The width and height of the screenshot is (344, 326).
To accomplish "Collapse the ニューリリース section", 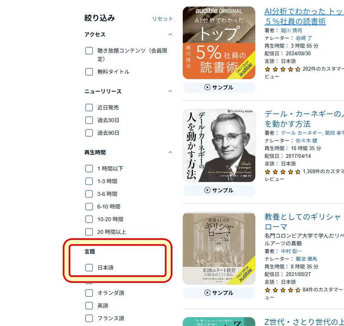I will point(170,91).
